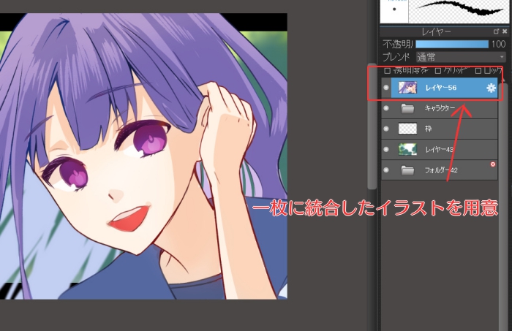Select the レイヤー43 layer thumbnail
The image size is (512, 331).
pyautogui.click(x=408, y=149)
